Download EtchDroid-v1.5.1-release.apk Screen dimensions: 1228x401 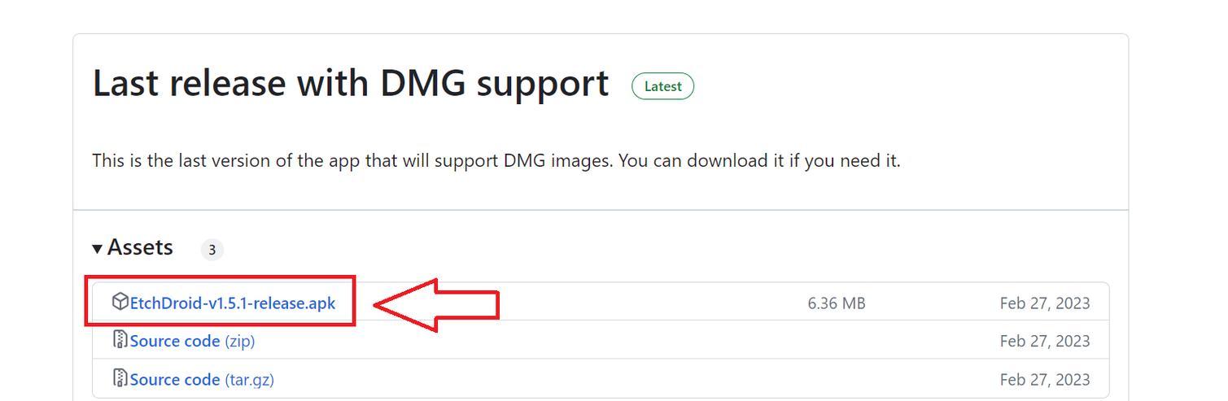(232, 303)
